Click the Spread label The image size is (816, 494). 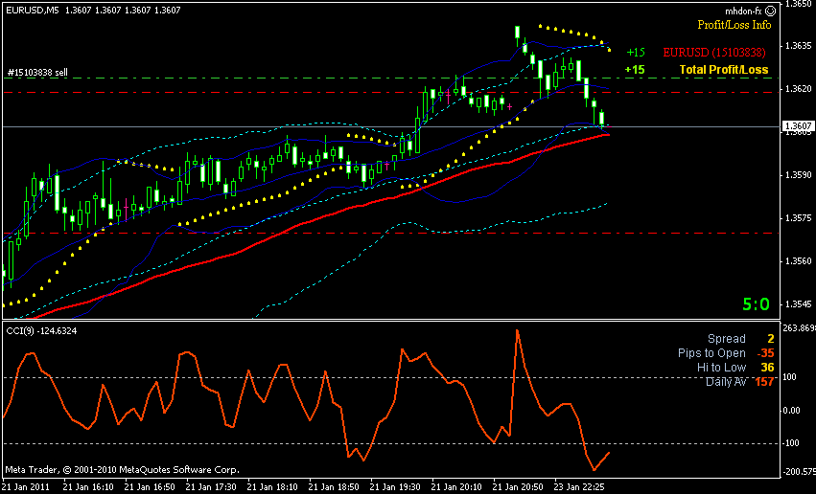click(727, 339)
